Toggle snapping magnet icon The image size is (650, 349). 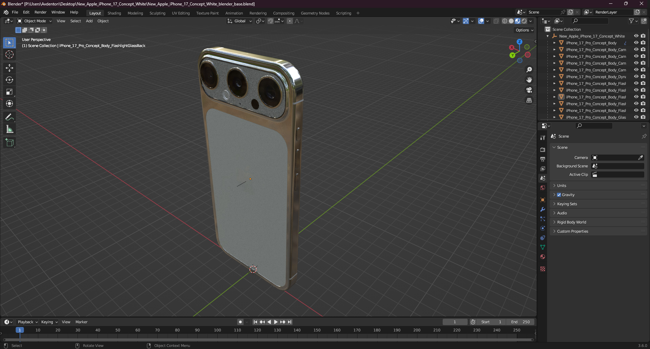(270, 21)
